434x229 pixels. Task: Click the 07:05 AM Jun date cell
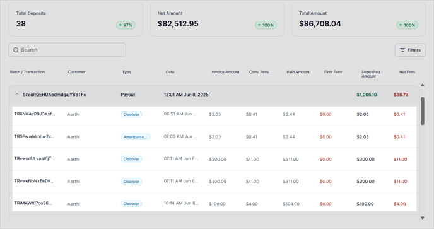tap(180, 136)
